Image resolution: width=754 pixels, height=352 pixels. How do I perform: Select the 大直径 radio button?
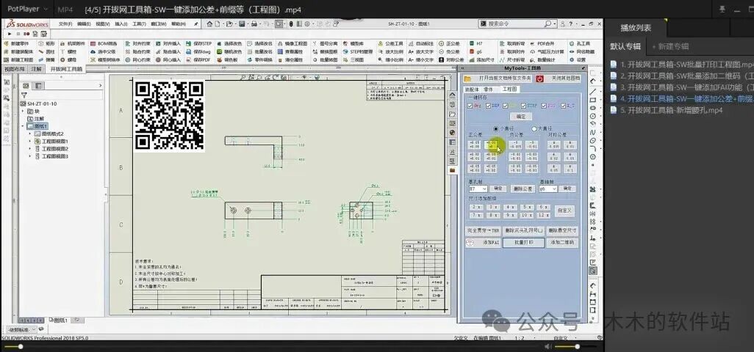point(534,128)
